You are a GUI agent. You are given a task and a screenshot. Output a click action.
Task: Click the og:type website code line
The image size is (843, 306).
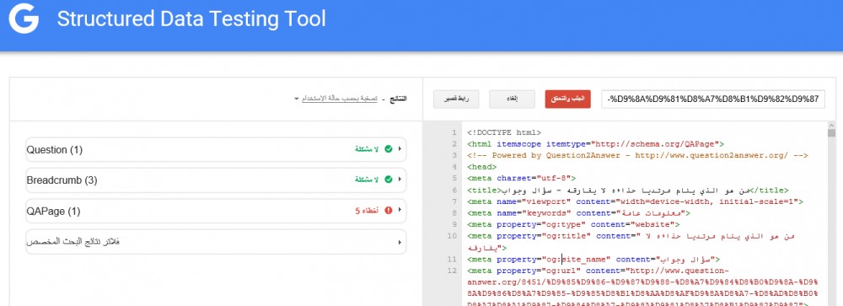click(x=573, y=224)
